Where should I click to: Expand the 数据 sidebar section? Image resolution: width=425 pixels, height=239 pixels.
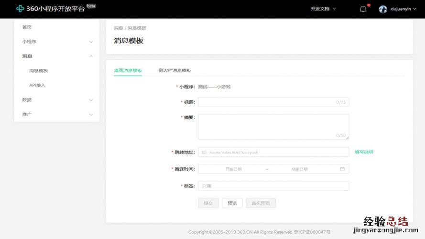pos(56,100)
